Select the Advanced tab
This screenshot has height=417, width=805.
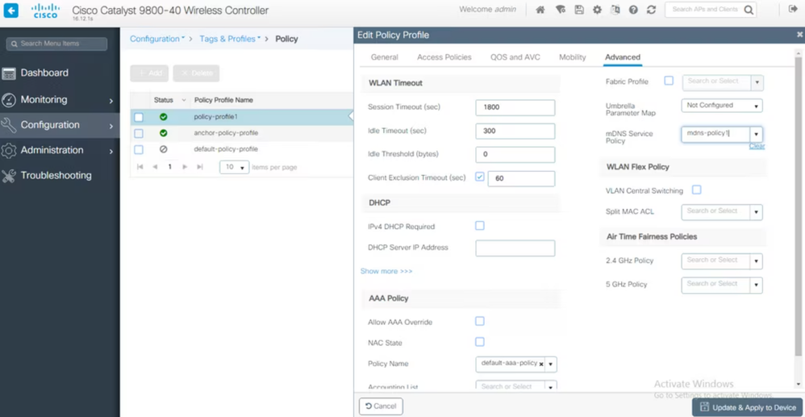point(622,57)
